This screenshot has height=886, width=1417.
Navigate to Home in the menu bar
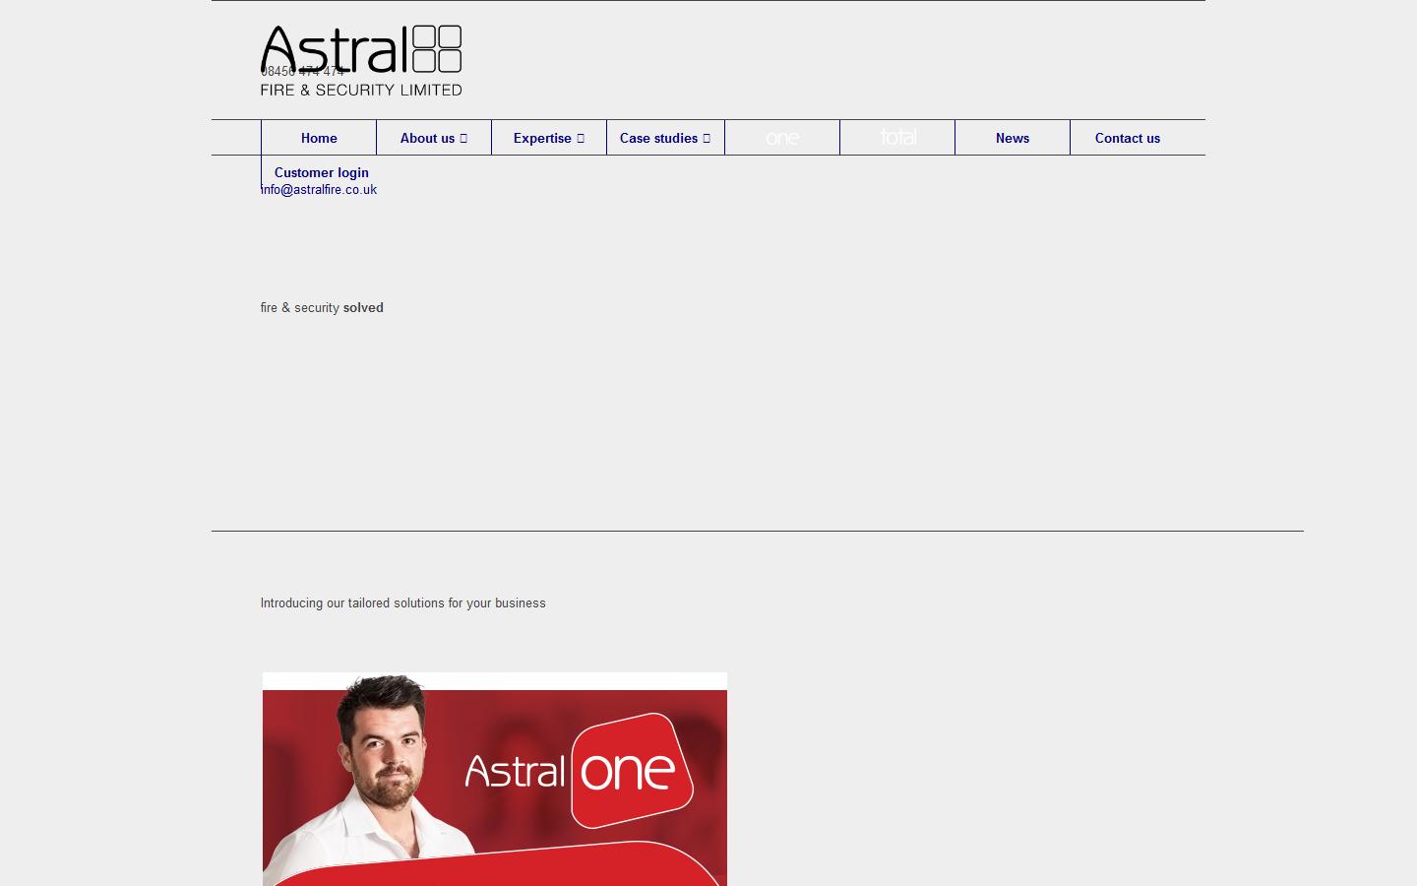(x=318, y=138)
